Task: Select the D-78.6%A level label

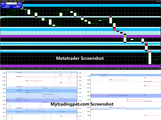Action: (19, 76)
